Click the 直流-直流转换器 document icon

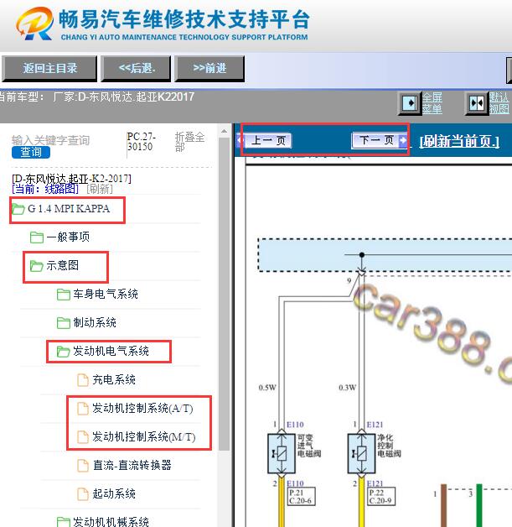[x=83, y=466]
